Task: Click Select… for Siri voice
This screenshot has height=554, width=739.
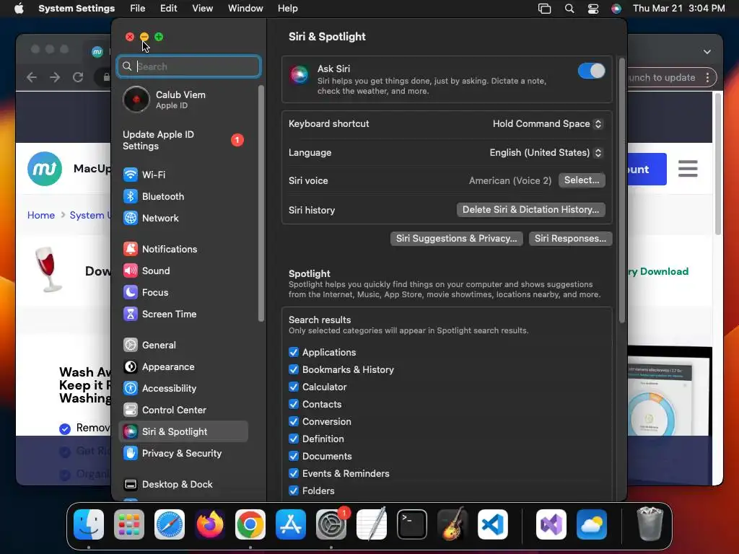Action: pos(582,180)
